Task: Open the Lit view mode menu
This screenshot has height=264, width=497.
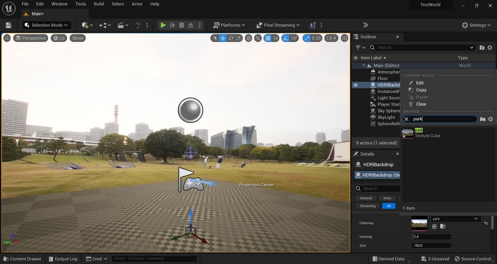Action: tap(59, 38)
